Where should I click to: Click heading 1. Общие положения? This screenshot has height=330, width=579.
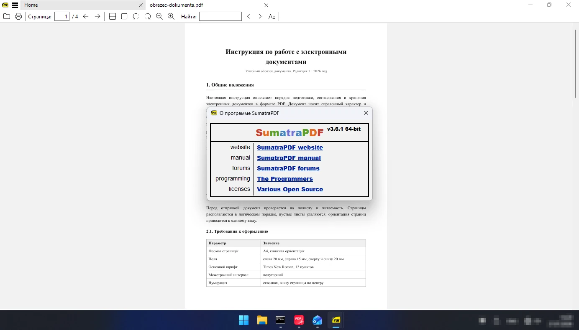click(x=230, y=85)
